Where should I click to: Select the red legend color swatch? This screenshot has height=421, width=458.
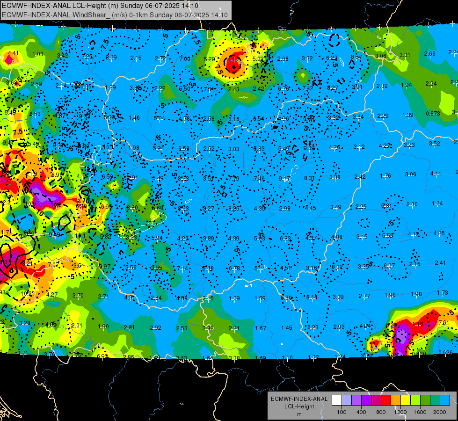click(x=386, y=400)
